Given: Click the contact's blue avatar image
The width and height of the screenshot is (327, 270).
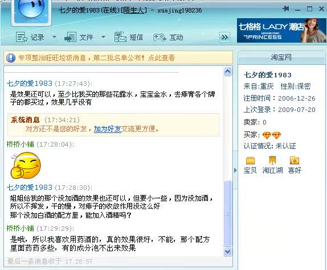Looking at the screenshot, I should coord(31,11).
